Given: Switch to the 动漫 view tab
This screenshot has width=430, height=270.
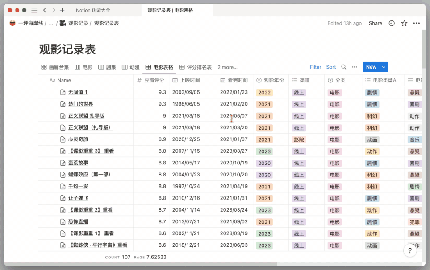Looking at the screenshot, I should [131, 67].
